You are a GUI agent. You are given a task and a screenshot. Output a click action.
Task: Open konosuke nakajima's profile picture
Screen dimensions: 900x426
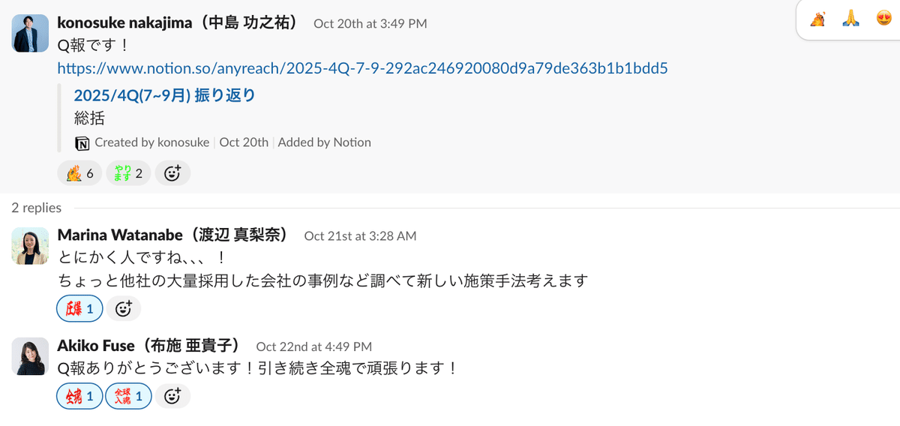click(30, 33)
